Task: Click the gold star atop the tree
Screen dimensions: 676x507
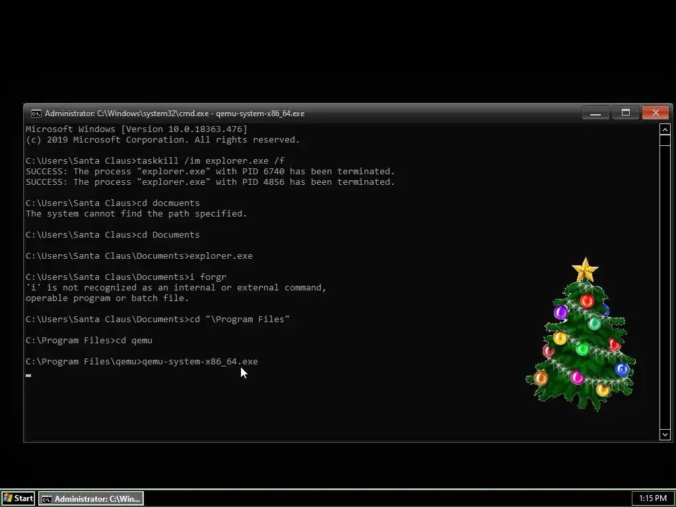Action: click(585, 269)
